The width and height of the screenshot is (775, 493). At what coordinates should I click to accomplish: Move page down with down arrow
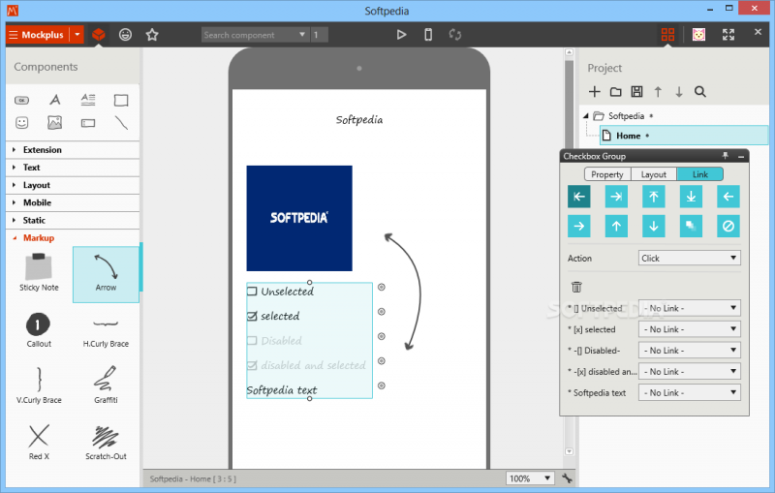tap(679, 91)
